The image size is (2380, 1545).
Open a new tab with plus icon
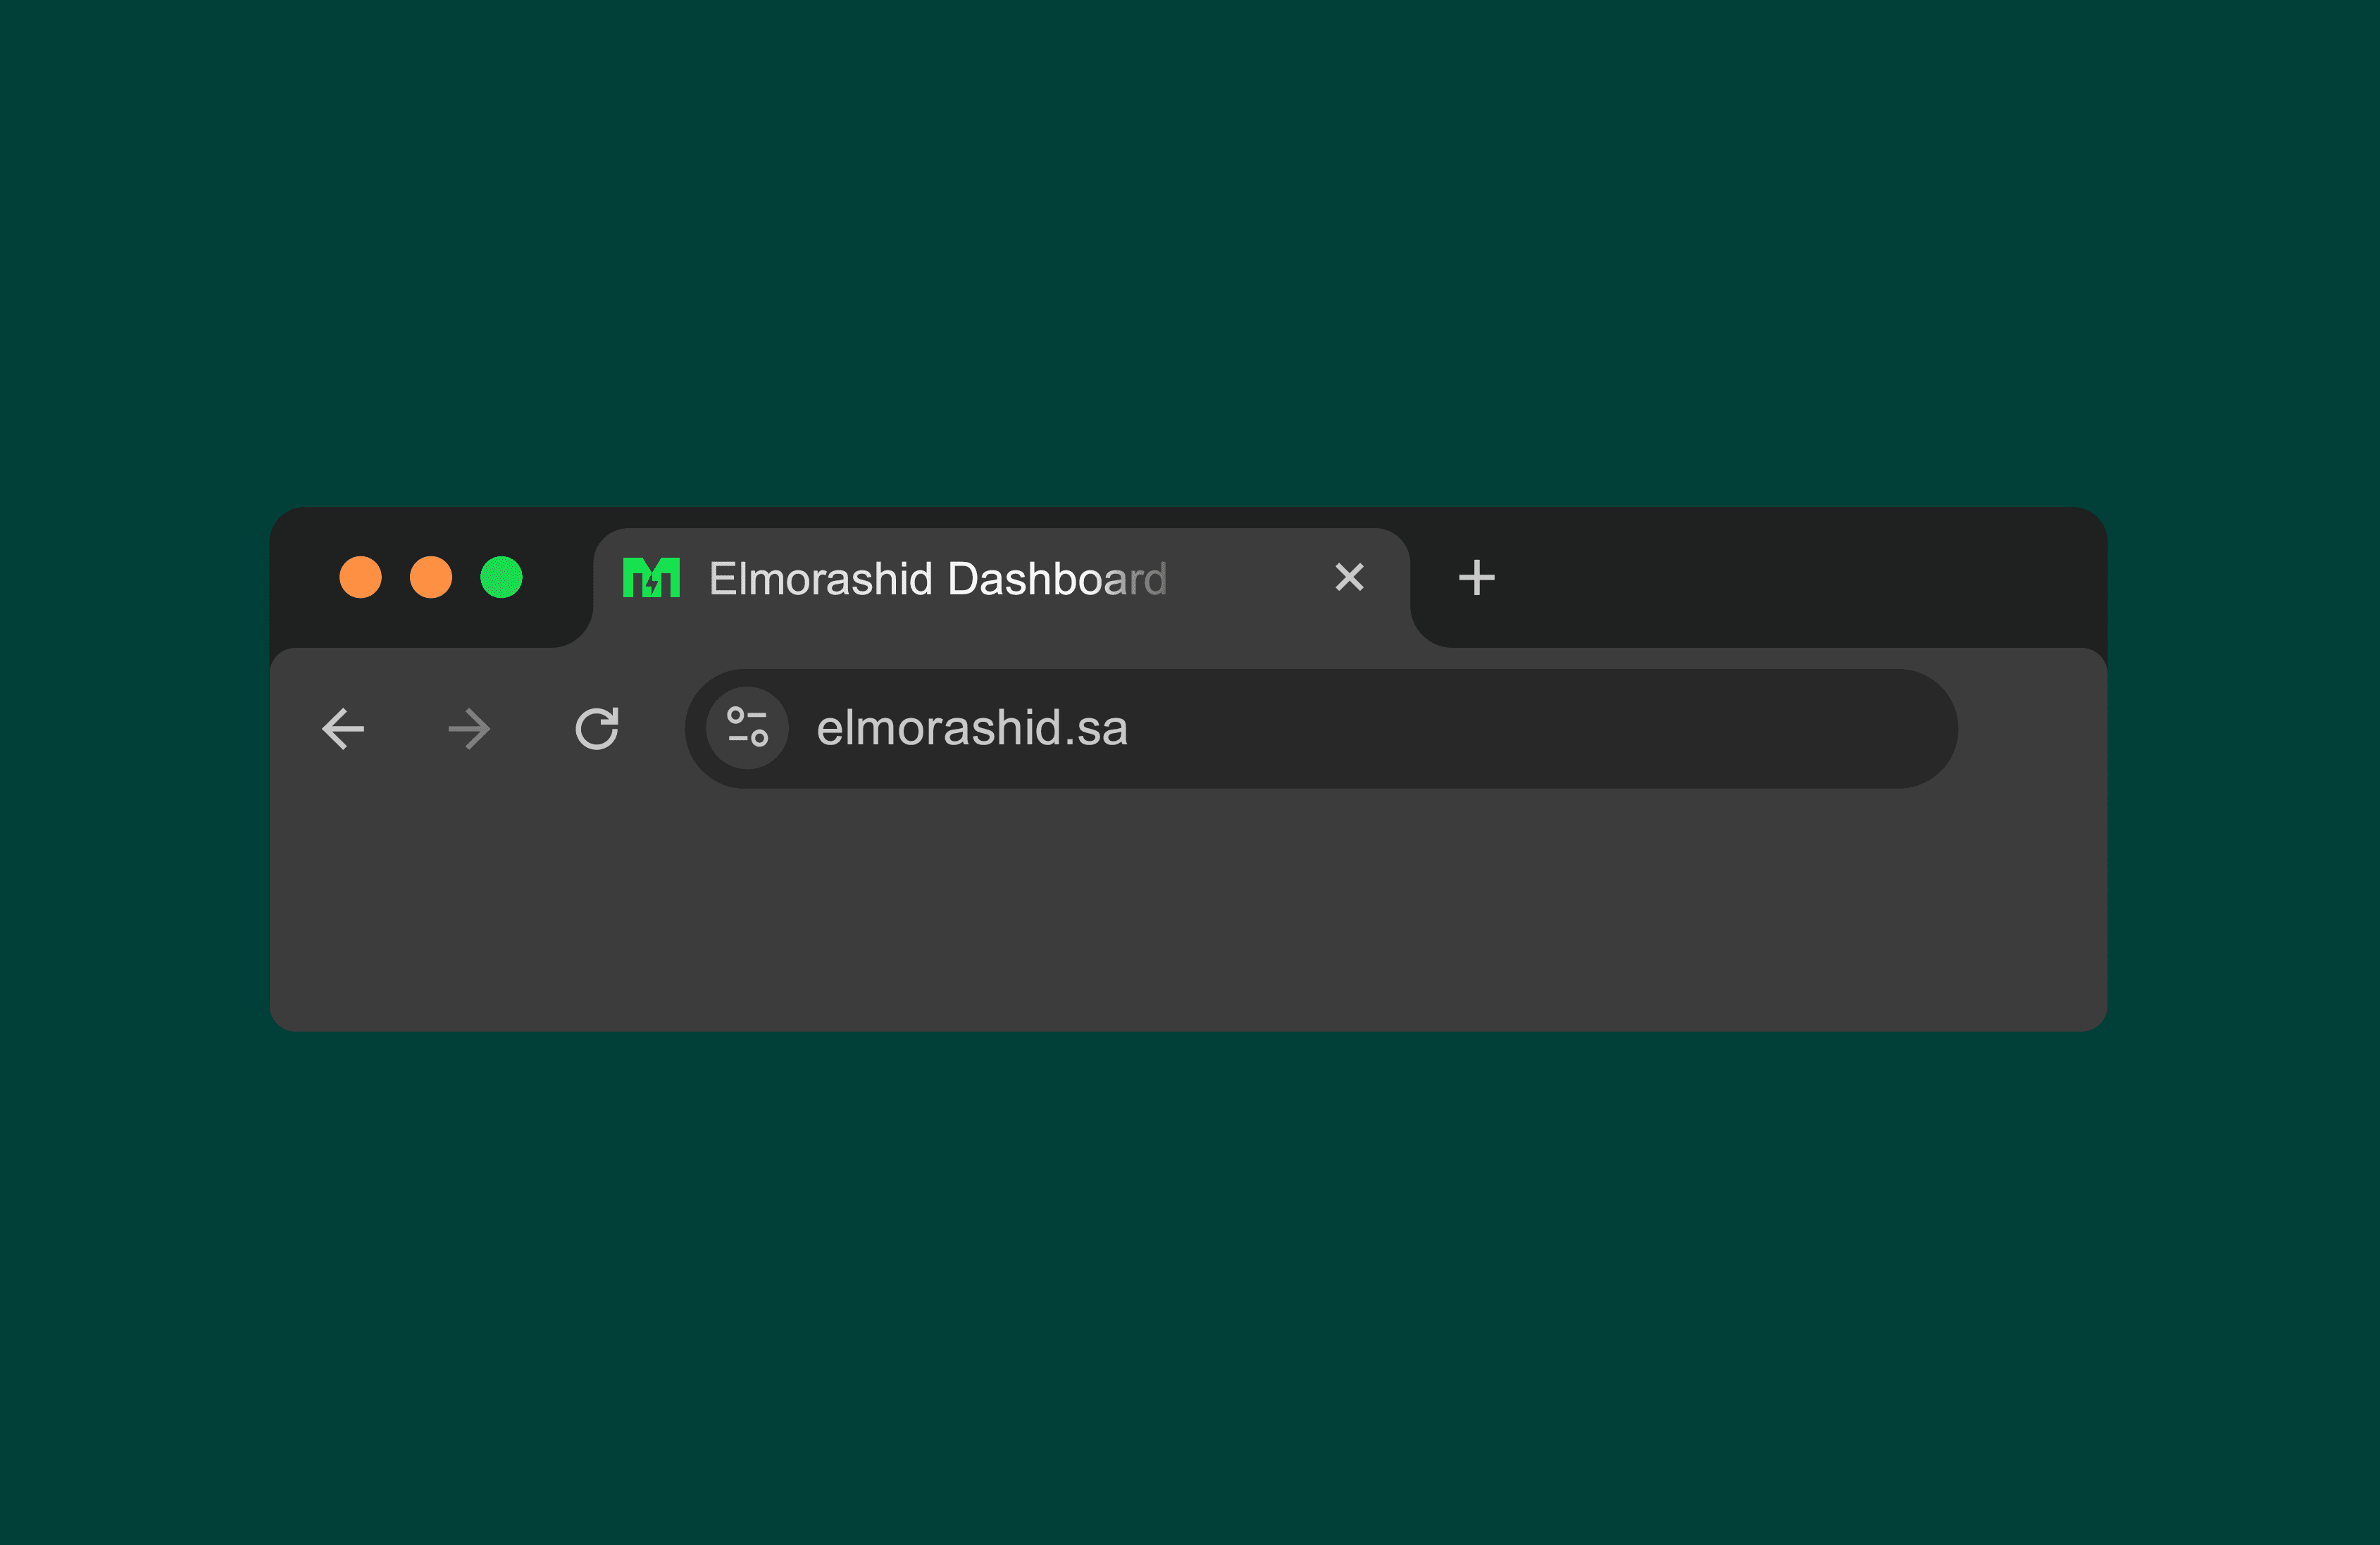tap(1476, 578)
